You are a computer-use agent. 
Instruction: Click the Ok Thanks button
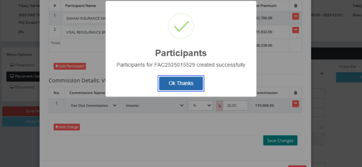coord(181,83)
